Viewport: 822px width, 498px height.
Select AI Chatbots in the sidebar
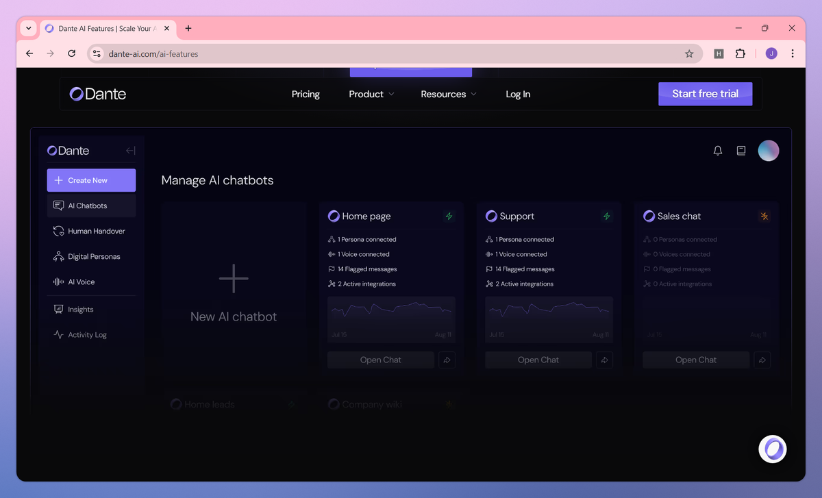click(91, 206)
